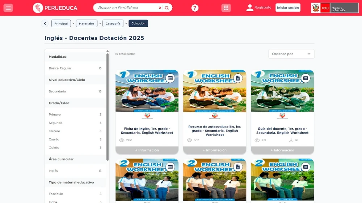The height and width of the screenshot is (203, 362).
Task: Expand +Información on Ficha de inglés card
Action: point(147,150)
